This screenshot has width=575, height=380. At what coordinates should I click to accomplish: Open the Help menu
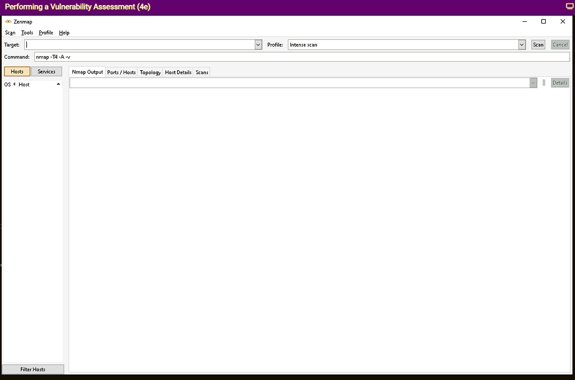(64, 33)
